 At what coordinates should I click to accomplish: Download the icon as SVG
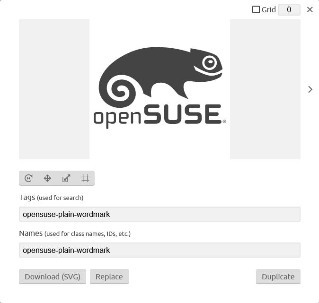pos(53,277)
